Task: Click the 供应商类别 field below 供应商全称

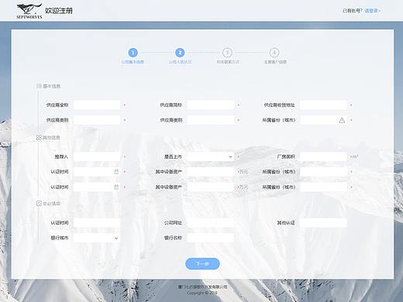Action: click(97, 120)
